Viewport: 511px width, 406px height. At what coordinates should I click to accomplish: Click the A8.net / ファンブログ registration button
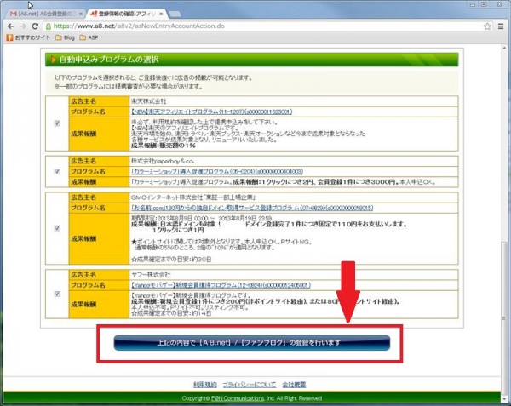click(x=252, y=342)
